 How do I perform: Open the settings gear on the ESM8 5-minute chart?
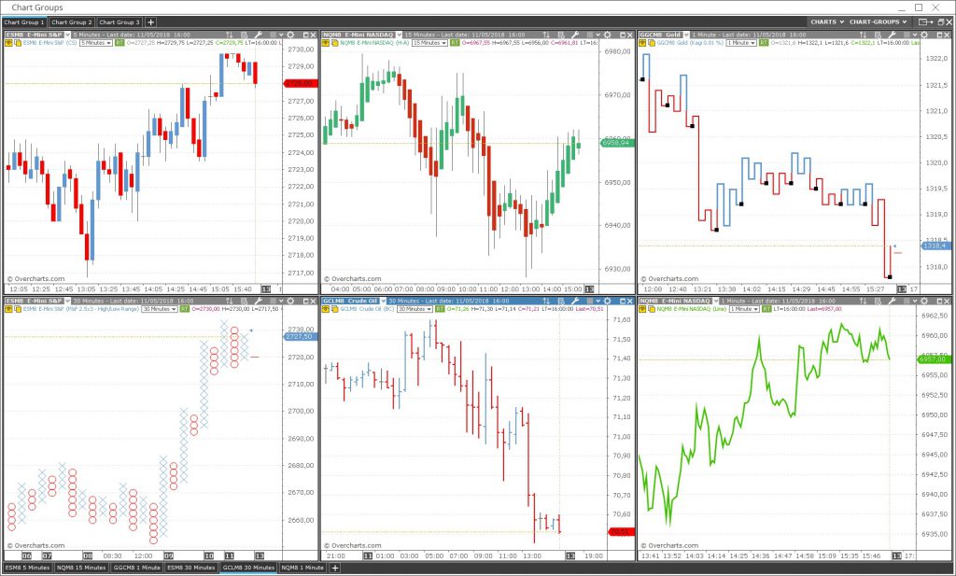click(290, 33)
